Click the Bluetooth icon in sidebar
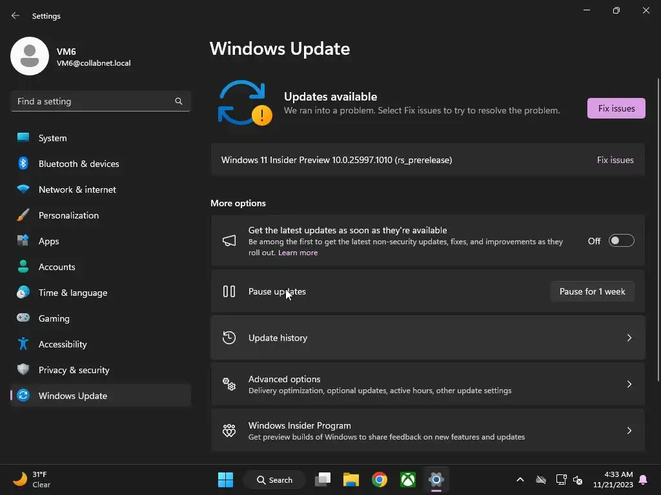The width and height of the screenshot is (661, 495). tap(23, 163)
